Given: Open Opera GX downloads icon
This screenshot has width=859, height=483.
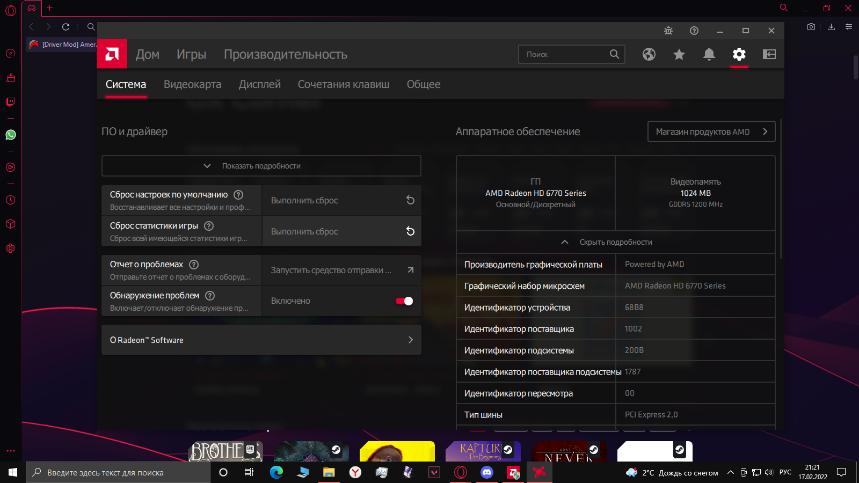Looking at the screenshot, I should tap(831, 27).
